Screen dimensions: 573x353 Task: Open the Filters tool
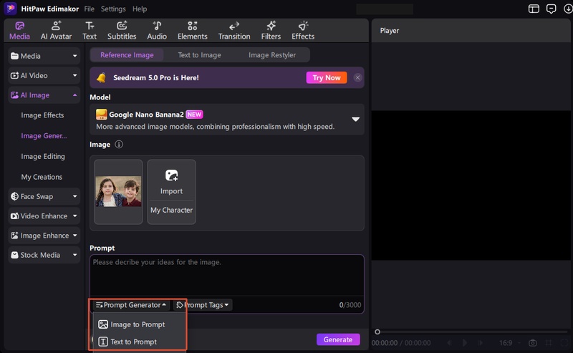[271, 31]
